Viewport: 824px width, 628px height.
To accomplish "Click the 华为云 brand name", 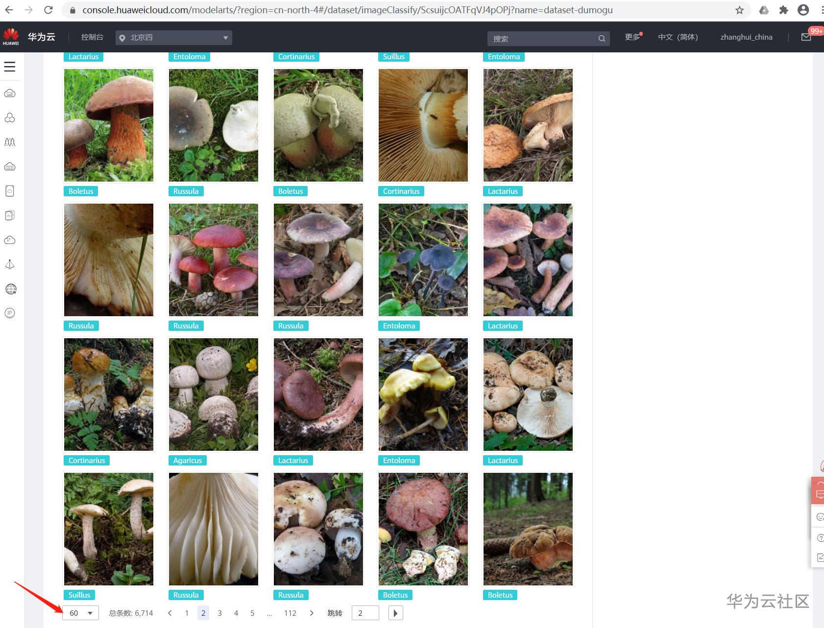I will pos(42,37).
